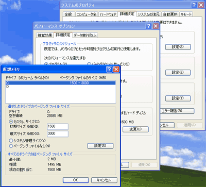Close the システムのプロパティ window

click(201, 5)
